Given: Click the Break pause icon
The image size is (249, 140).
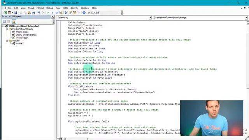Looking at the screenshot, I should click(53, 12).
